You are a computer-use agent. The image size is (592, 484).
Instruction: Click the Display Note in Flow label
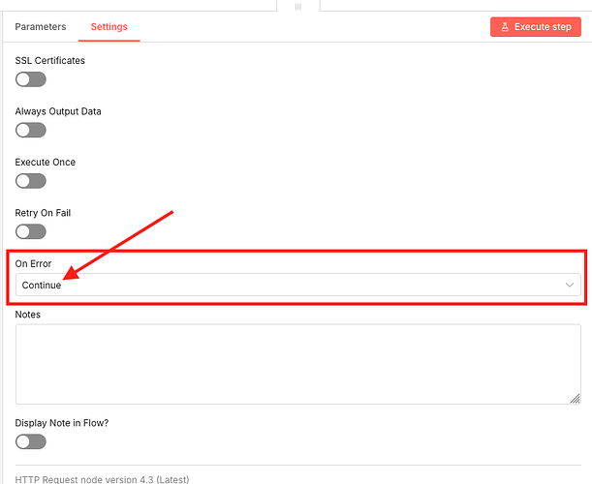pos(62,423)
